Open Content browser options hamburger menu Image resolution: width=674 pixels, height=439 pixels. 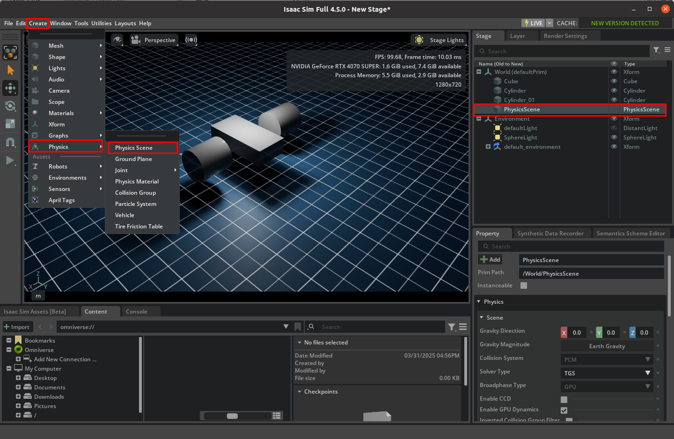463,327
